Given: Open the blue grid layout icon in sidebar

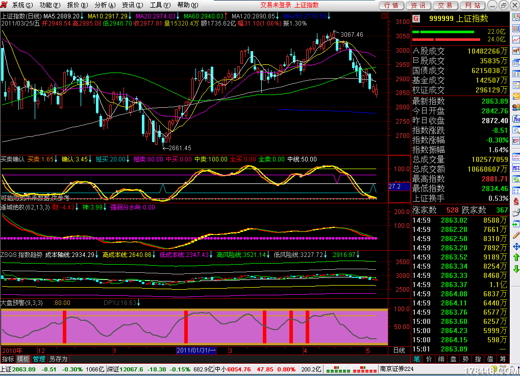Looking at the screenshot, I should [516, 191].
